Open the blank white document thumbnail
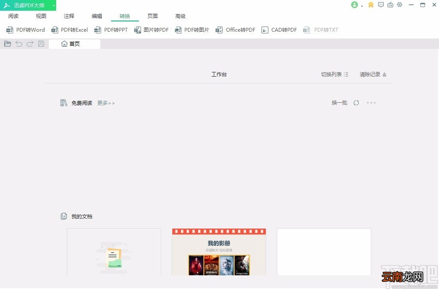 tap(324, 252)
